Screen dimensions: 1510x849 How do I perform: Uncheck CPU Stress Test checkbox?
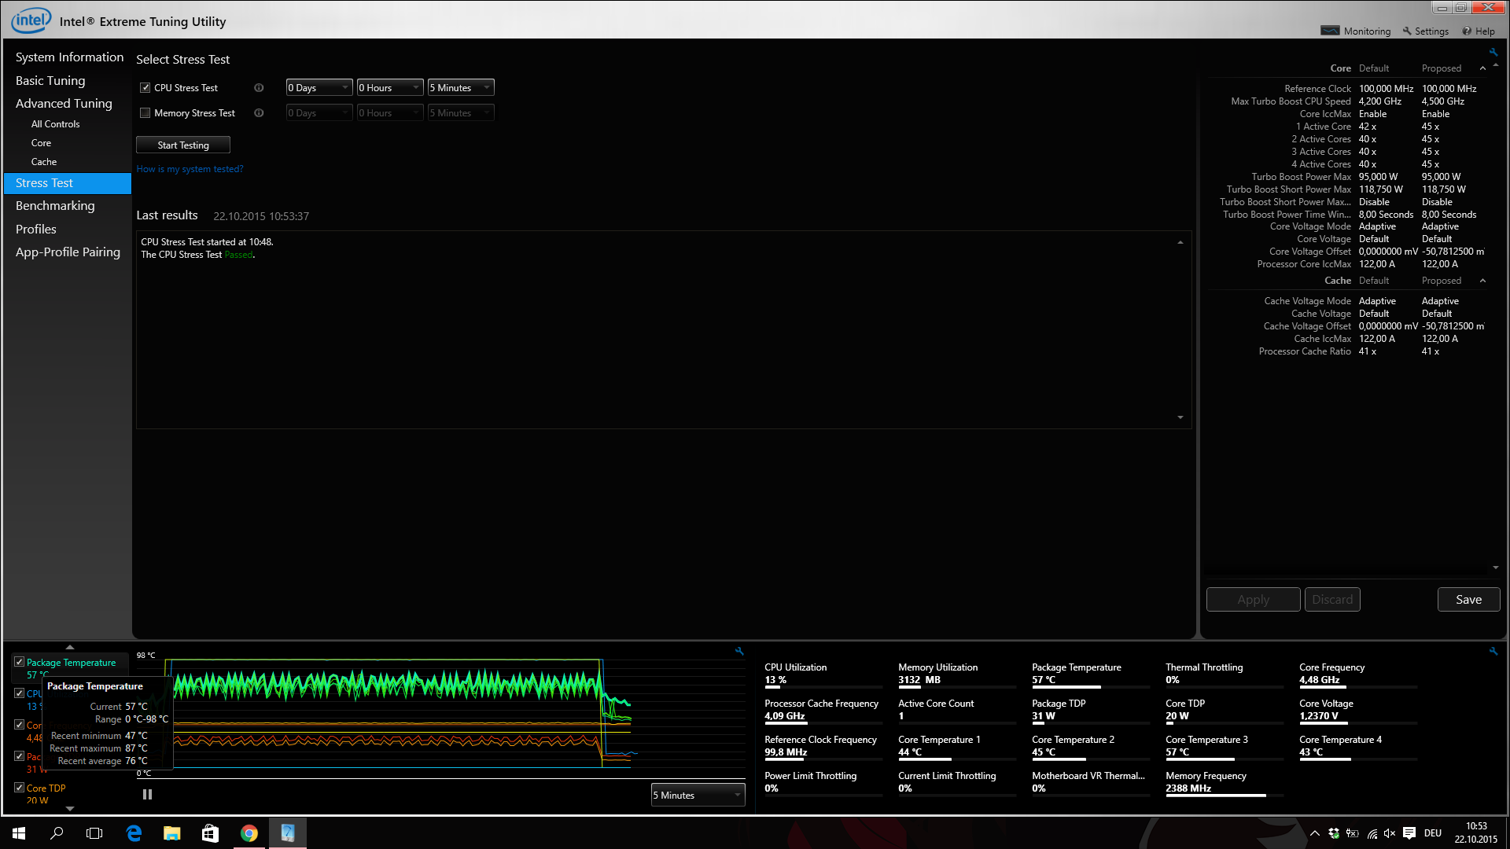coord(145,88)
